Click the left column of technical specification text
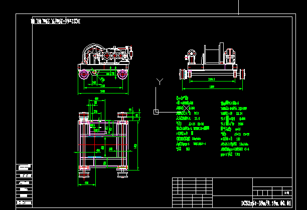Screen dimensions: 307x210 point(192,123)
